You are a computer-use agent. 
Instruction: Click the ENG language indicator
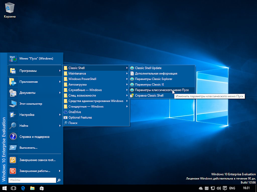coord(232,188)
